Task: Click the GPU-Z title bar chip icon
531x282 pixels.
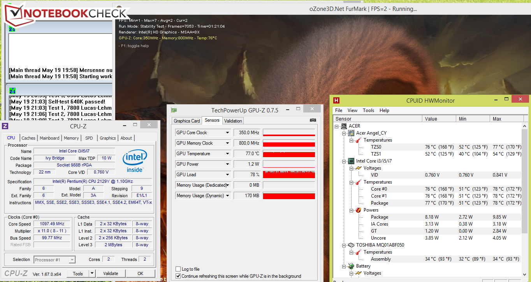Action: coord(174,110)
